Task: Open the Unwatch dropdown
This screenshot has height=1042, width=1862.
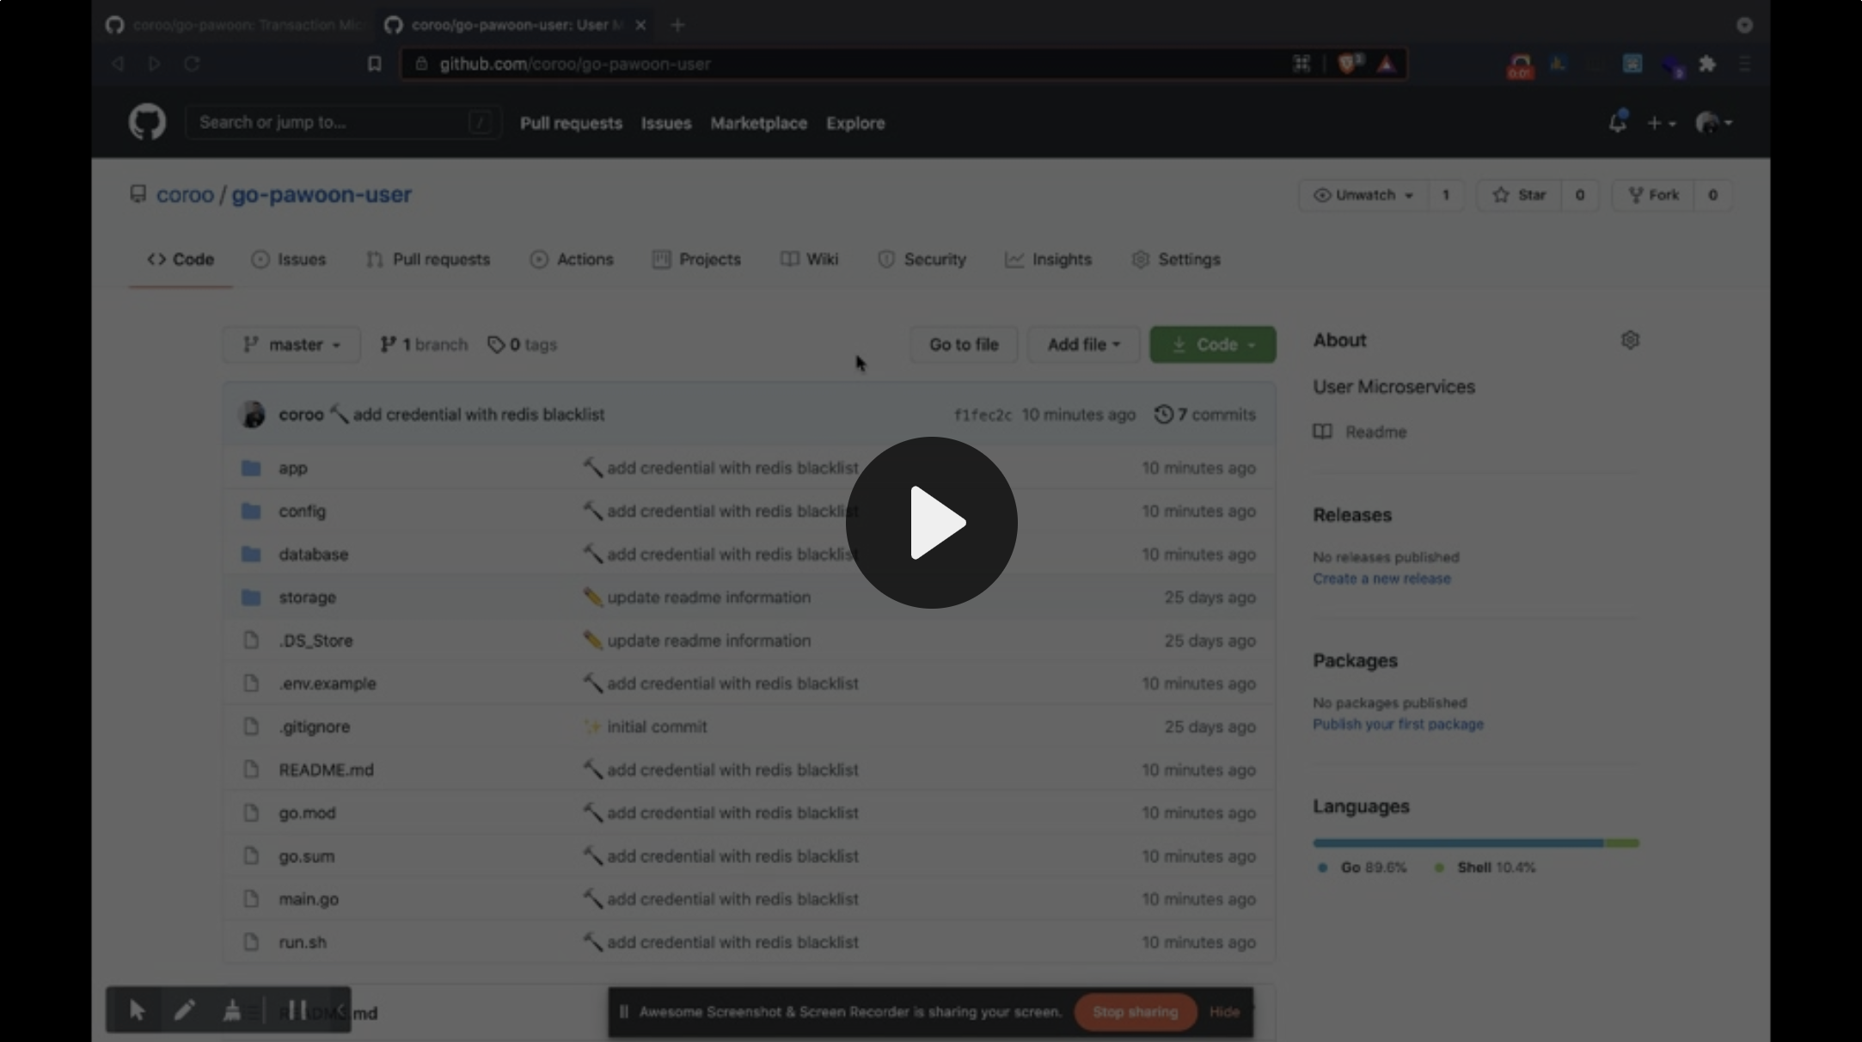Action: [1363, 195]
